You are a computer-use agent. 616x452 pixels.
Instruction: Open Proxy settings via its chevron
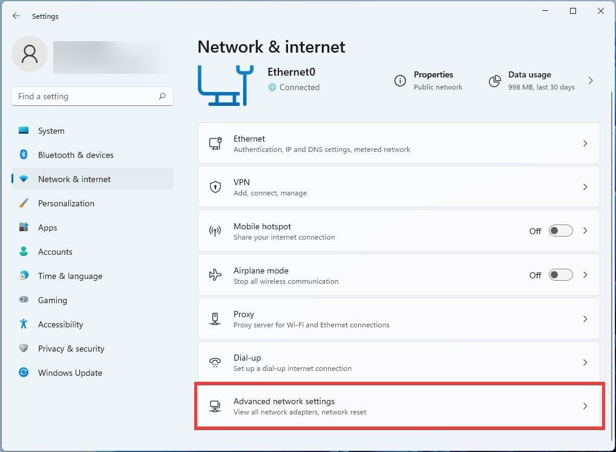[585, 319]
